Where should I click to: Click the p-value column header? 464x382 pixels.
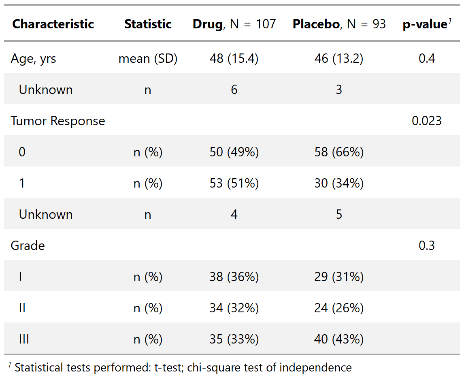[x=424, y=24]
